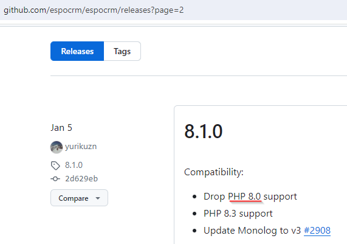Open the 8.1.0 release title
The height and width of the screenshot is (244, 347).
click(x=204, y=131)
